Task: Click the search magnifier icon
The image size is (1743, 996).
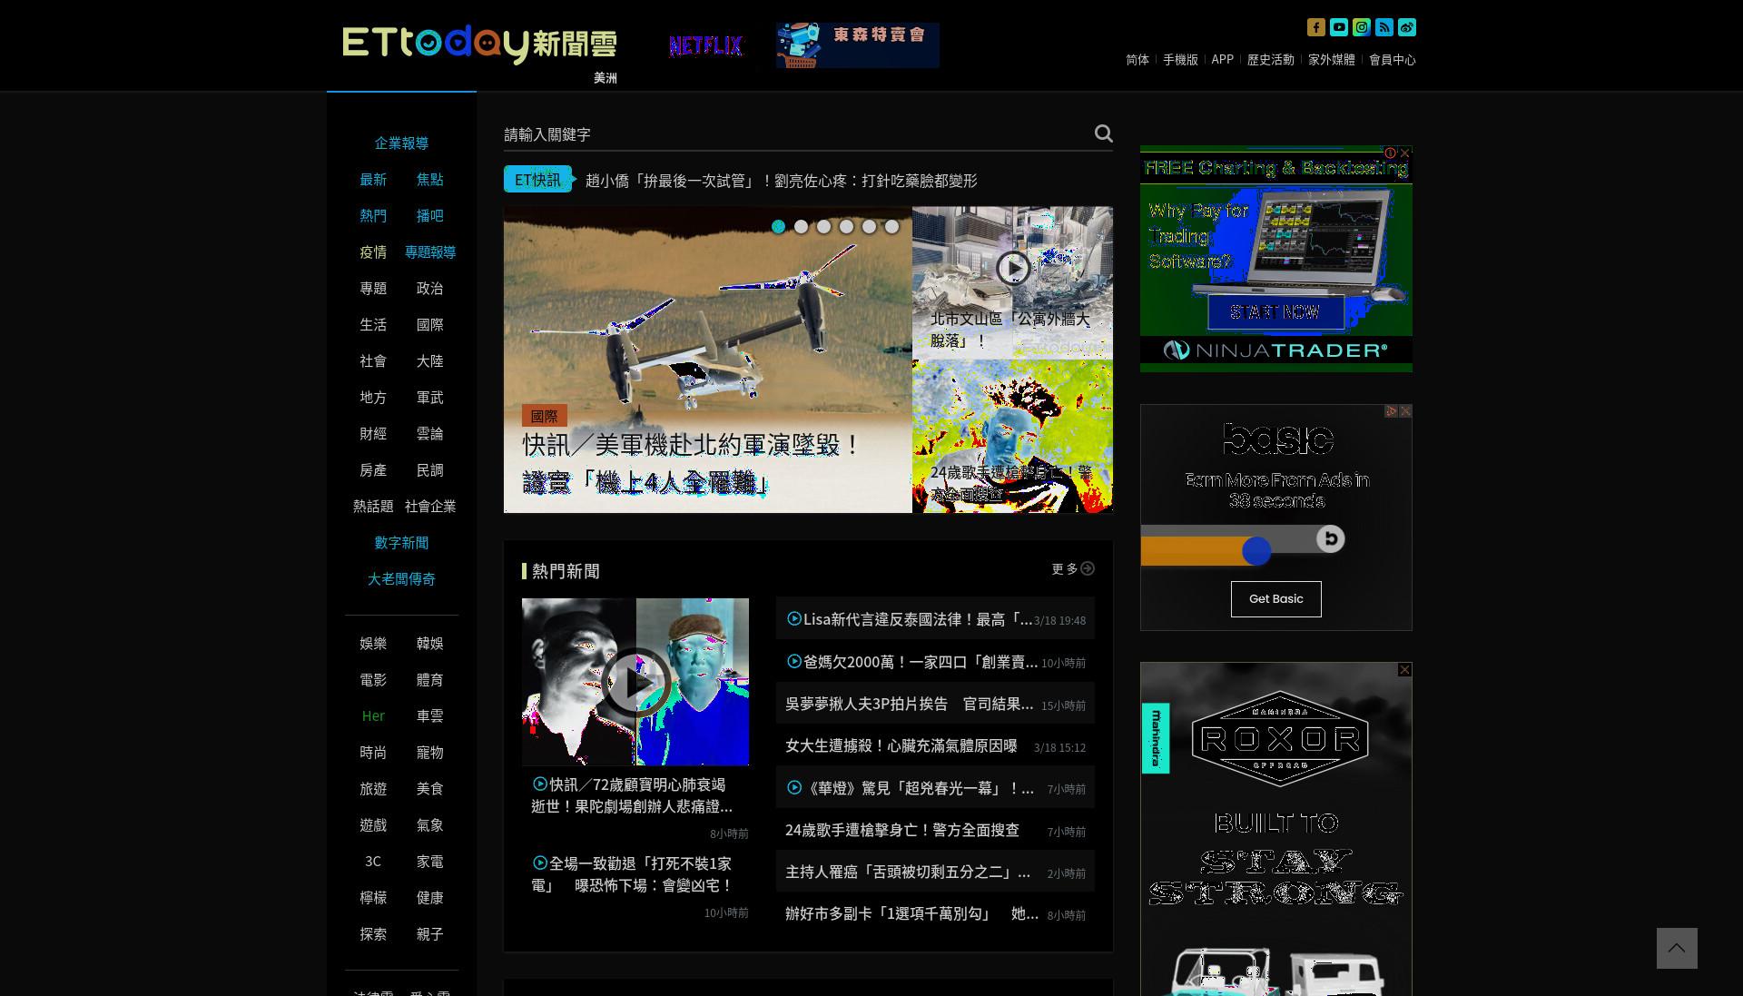Action: [x=1103, y=133]
